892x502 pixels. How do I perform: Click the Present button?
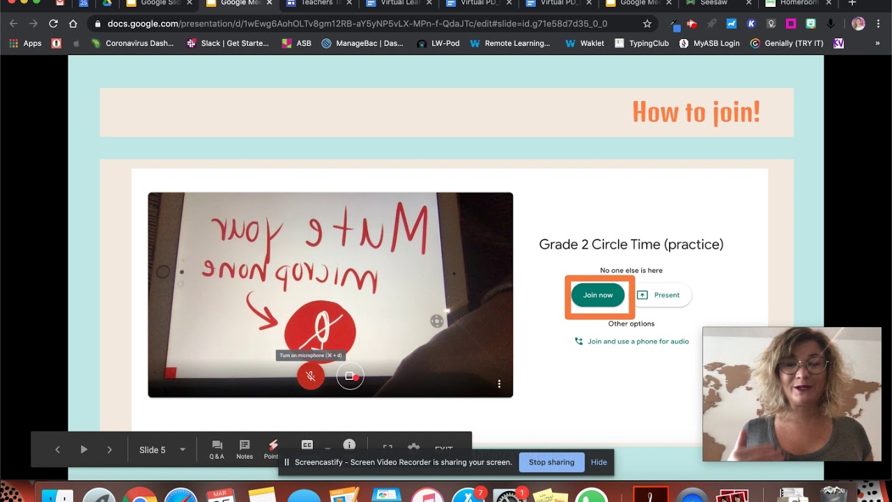click(659, 295)
